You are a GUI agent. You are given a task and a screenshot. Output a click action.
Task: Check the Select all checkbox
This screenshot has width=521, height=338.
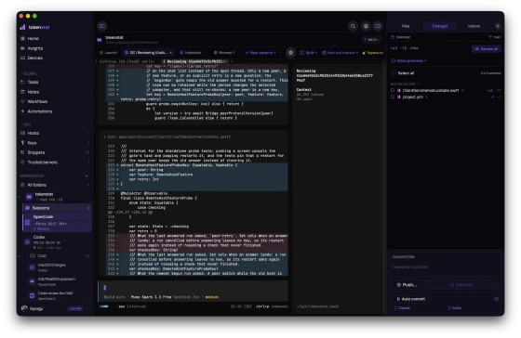[x=394, y=73]
